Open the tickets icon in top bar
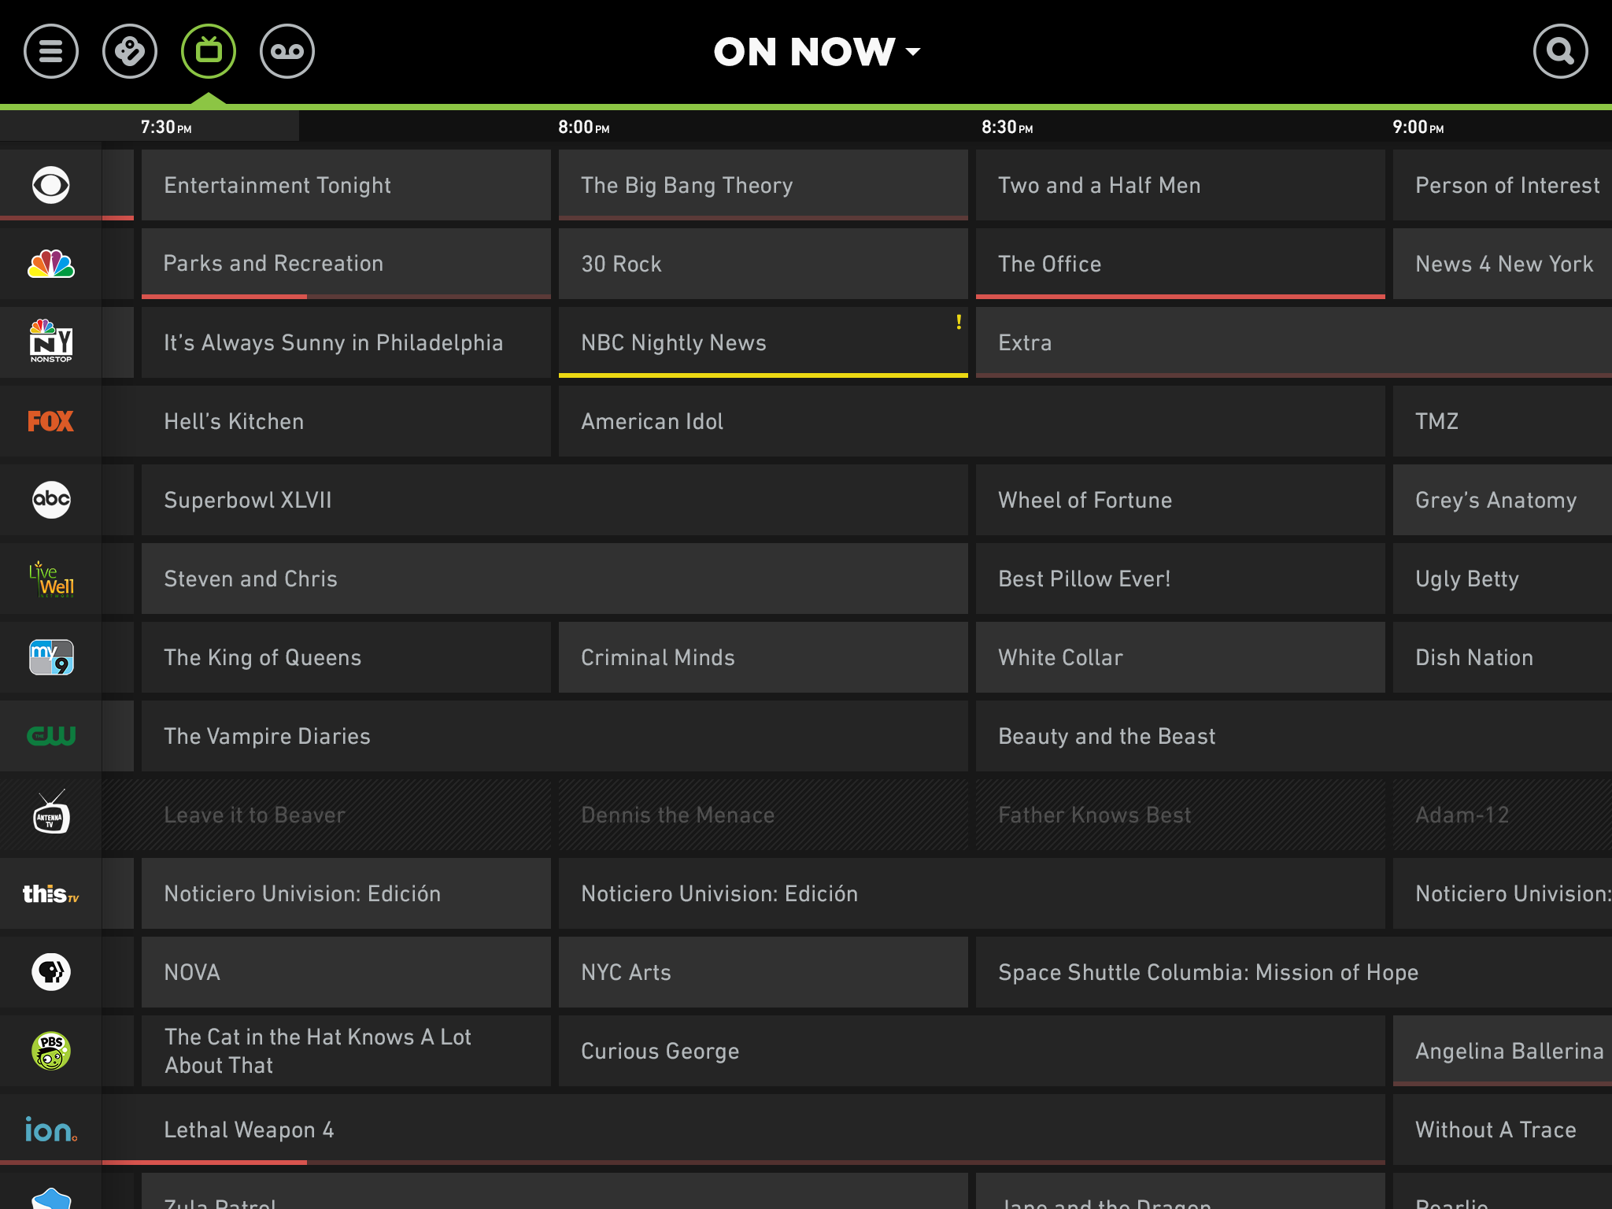This screenshot has height=1209, width=1612. pos(130,52)
